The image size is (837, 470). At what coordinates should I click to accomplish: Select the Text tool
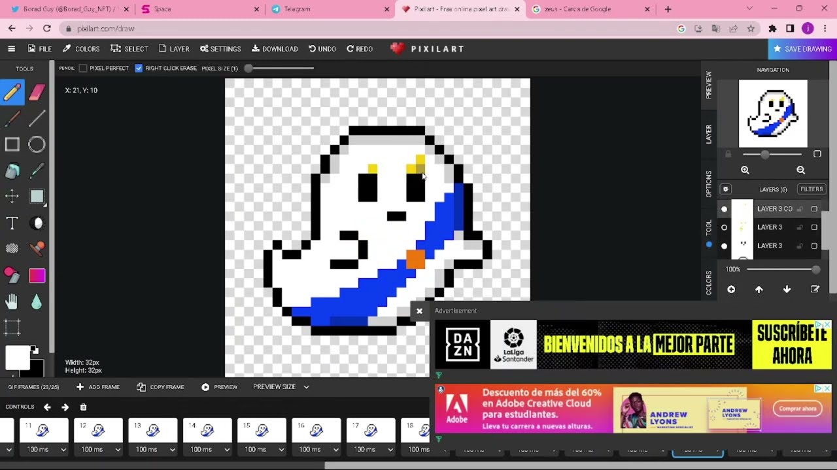(x=12, y=223)
